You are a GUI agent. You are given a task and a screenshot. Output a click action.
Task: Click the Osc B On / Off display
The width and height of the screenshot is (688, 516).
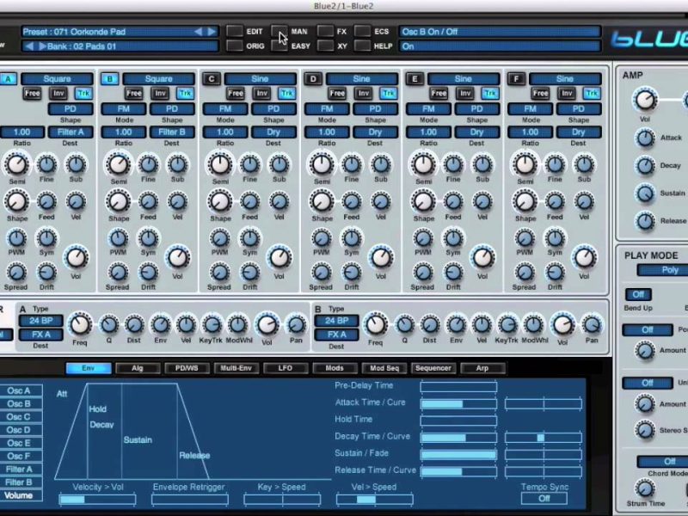coord(500,32)
